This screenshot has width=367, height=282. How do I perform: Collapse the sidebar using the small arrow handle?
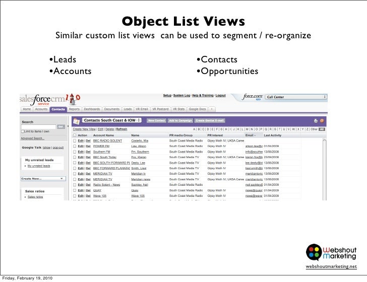(68, 126)
